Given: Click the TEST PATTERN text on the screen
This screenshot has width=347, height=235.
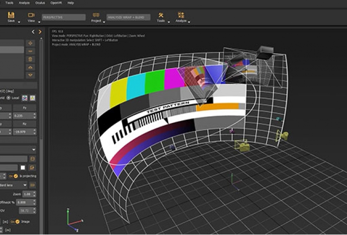Looking at the screenshot, I should [x=167, y=107].
